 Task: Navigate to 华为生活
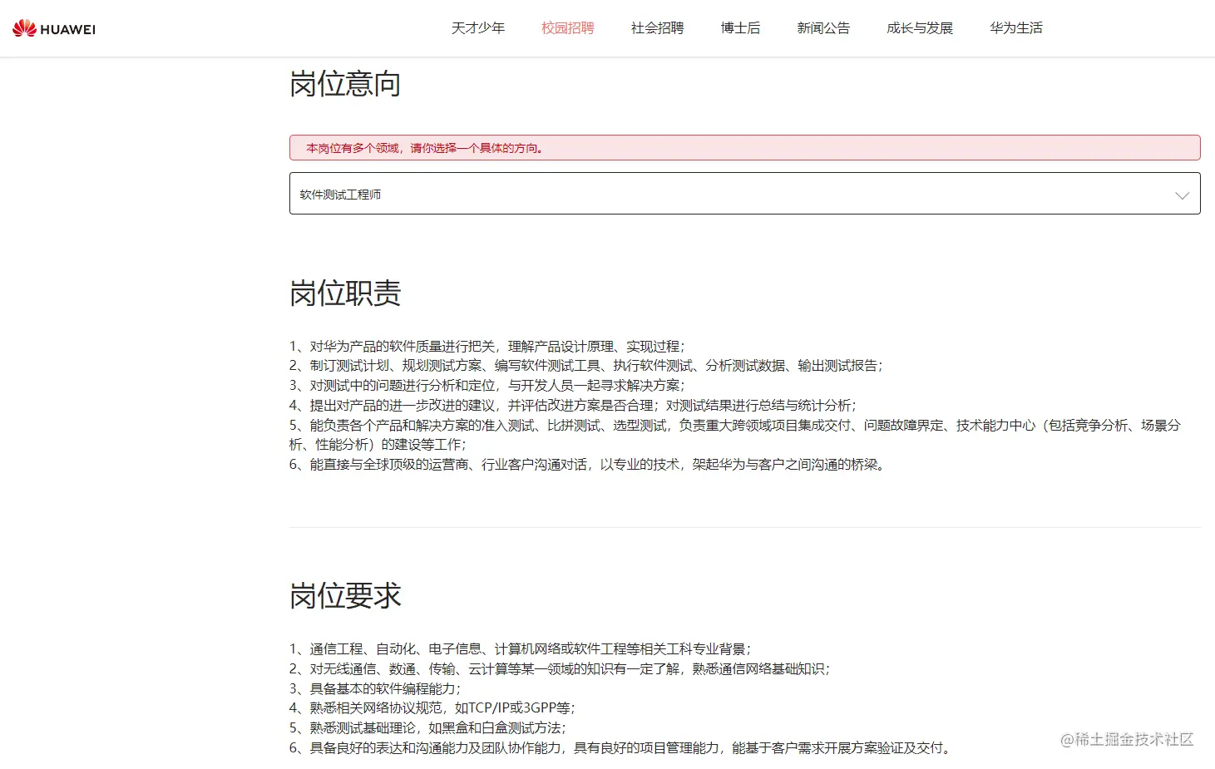point(1016,28)
